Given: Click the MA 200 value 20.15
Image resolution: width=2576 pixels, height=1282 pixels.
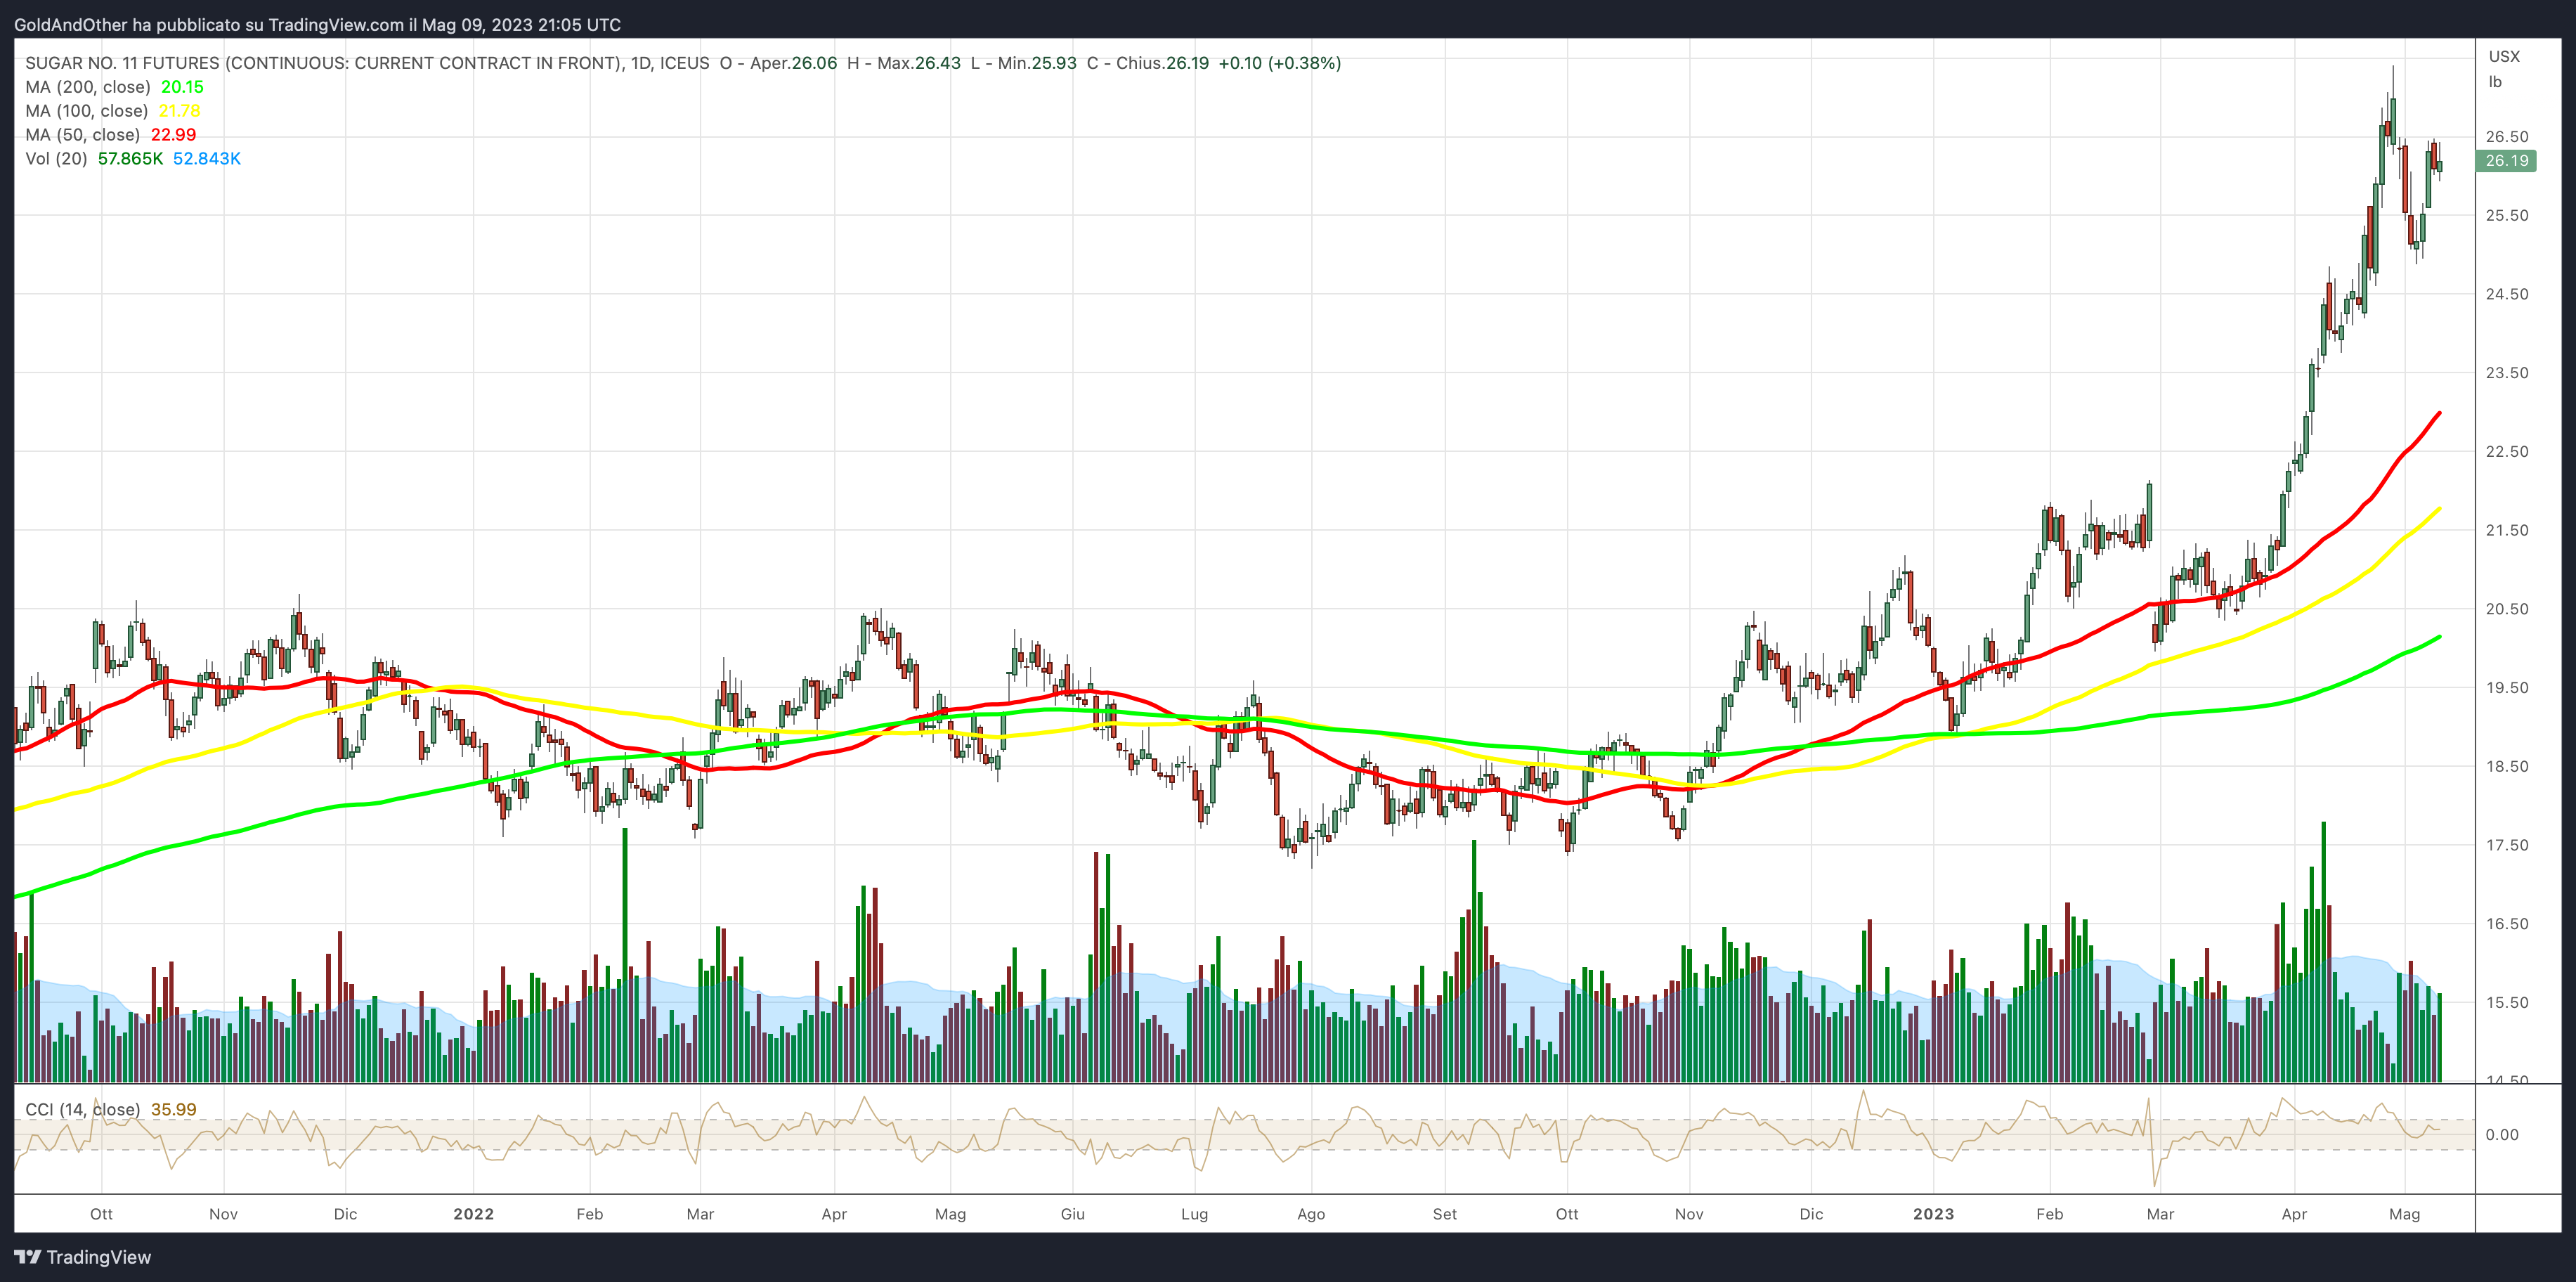Looking at the screenshot, I should click(182, 87).
